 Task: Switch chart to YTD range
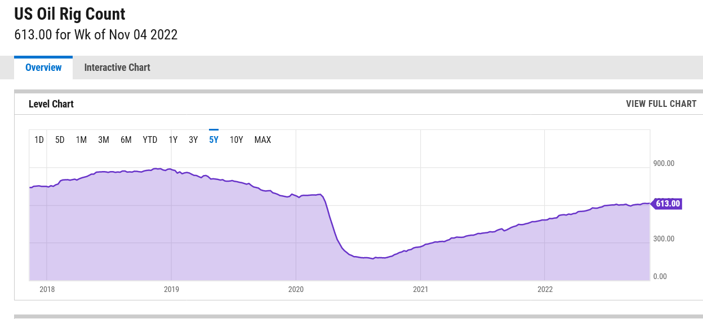[x=150, y=140]
